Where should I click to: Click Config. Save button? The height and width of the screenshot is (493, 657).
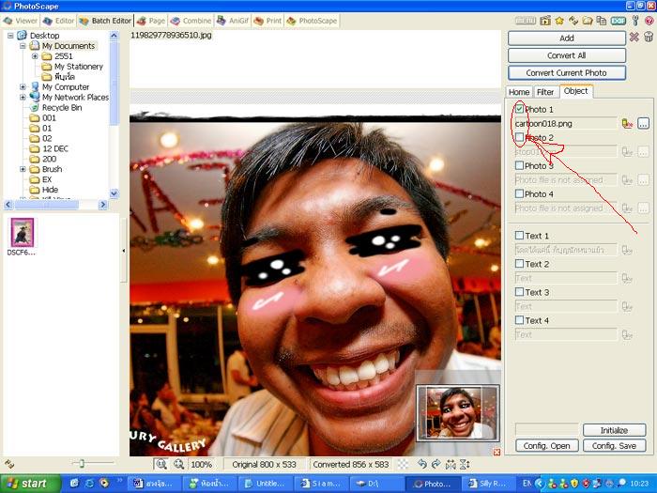click(614, 446)
